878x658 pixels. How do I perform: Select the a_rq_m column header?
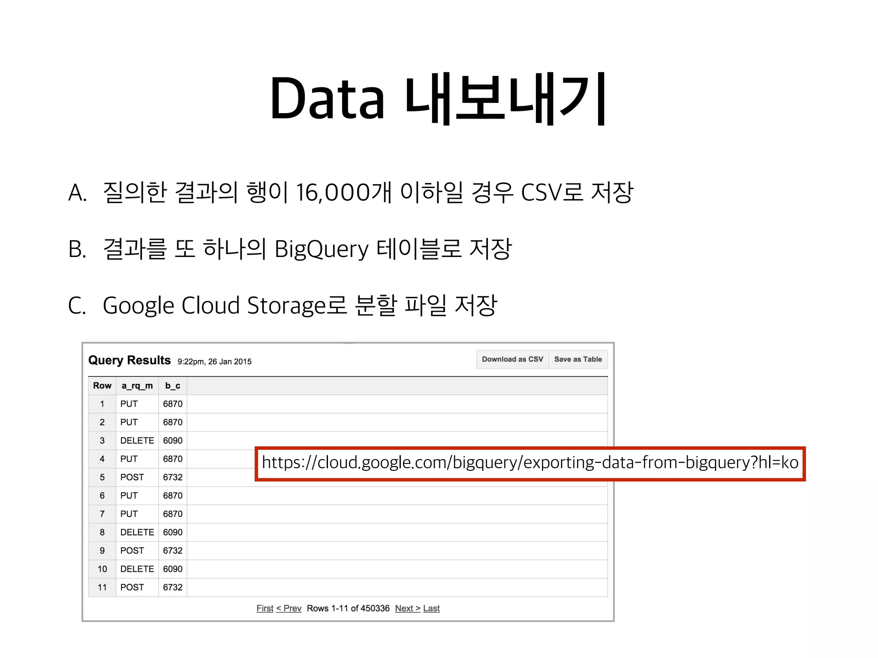(x=137, y=386)
